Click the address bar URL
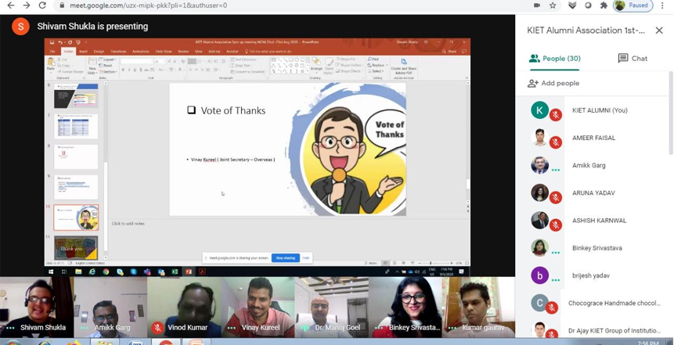This screenshot has height=345, width=674. point(147,5)
